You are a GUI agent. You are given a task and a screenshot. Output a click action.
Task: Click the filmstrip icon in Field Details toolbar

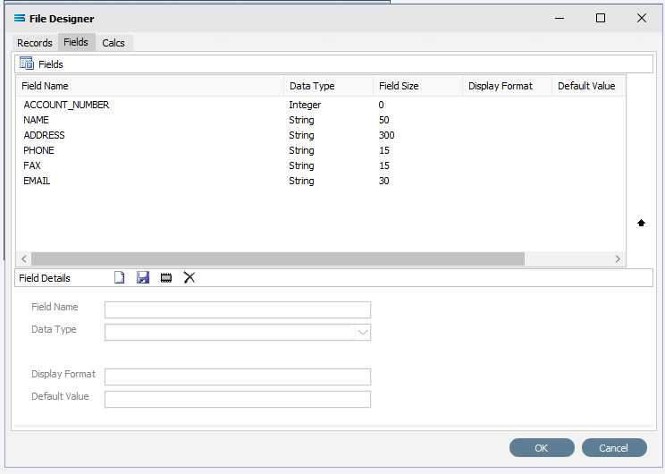tap(166, 278)
